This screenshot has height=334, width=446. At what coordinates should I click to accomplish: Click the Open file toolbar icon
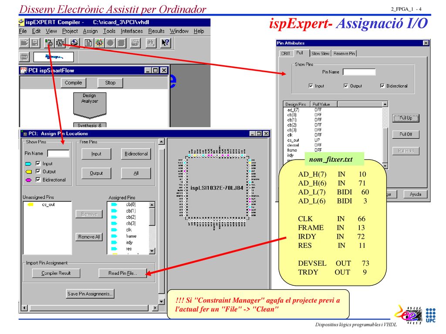click(x=25, y=43)
